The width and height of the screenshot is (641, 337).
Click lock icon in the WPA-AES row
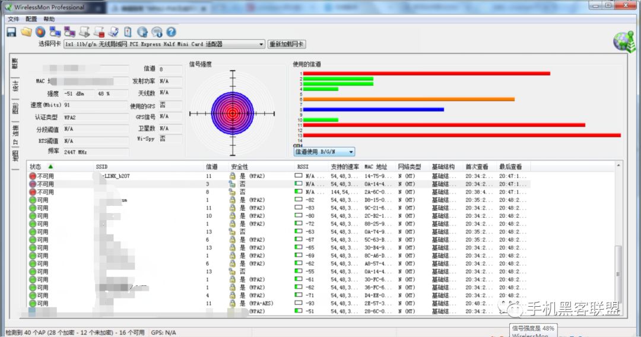[x=232, y=304]
